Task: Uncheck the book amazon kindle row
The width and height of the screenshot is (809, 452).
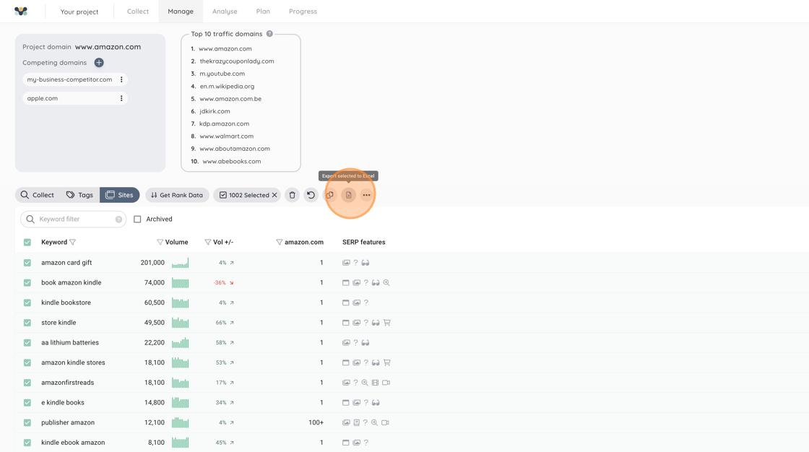Action: [x=27, y=283]
